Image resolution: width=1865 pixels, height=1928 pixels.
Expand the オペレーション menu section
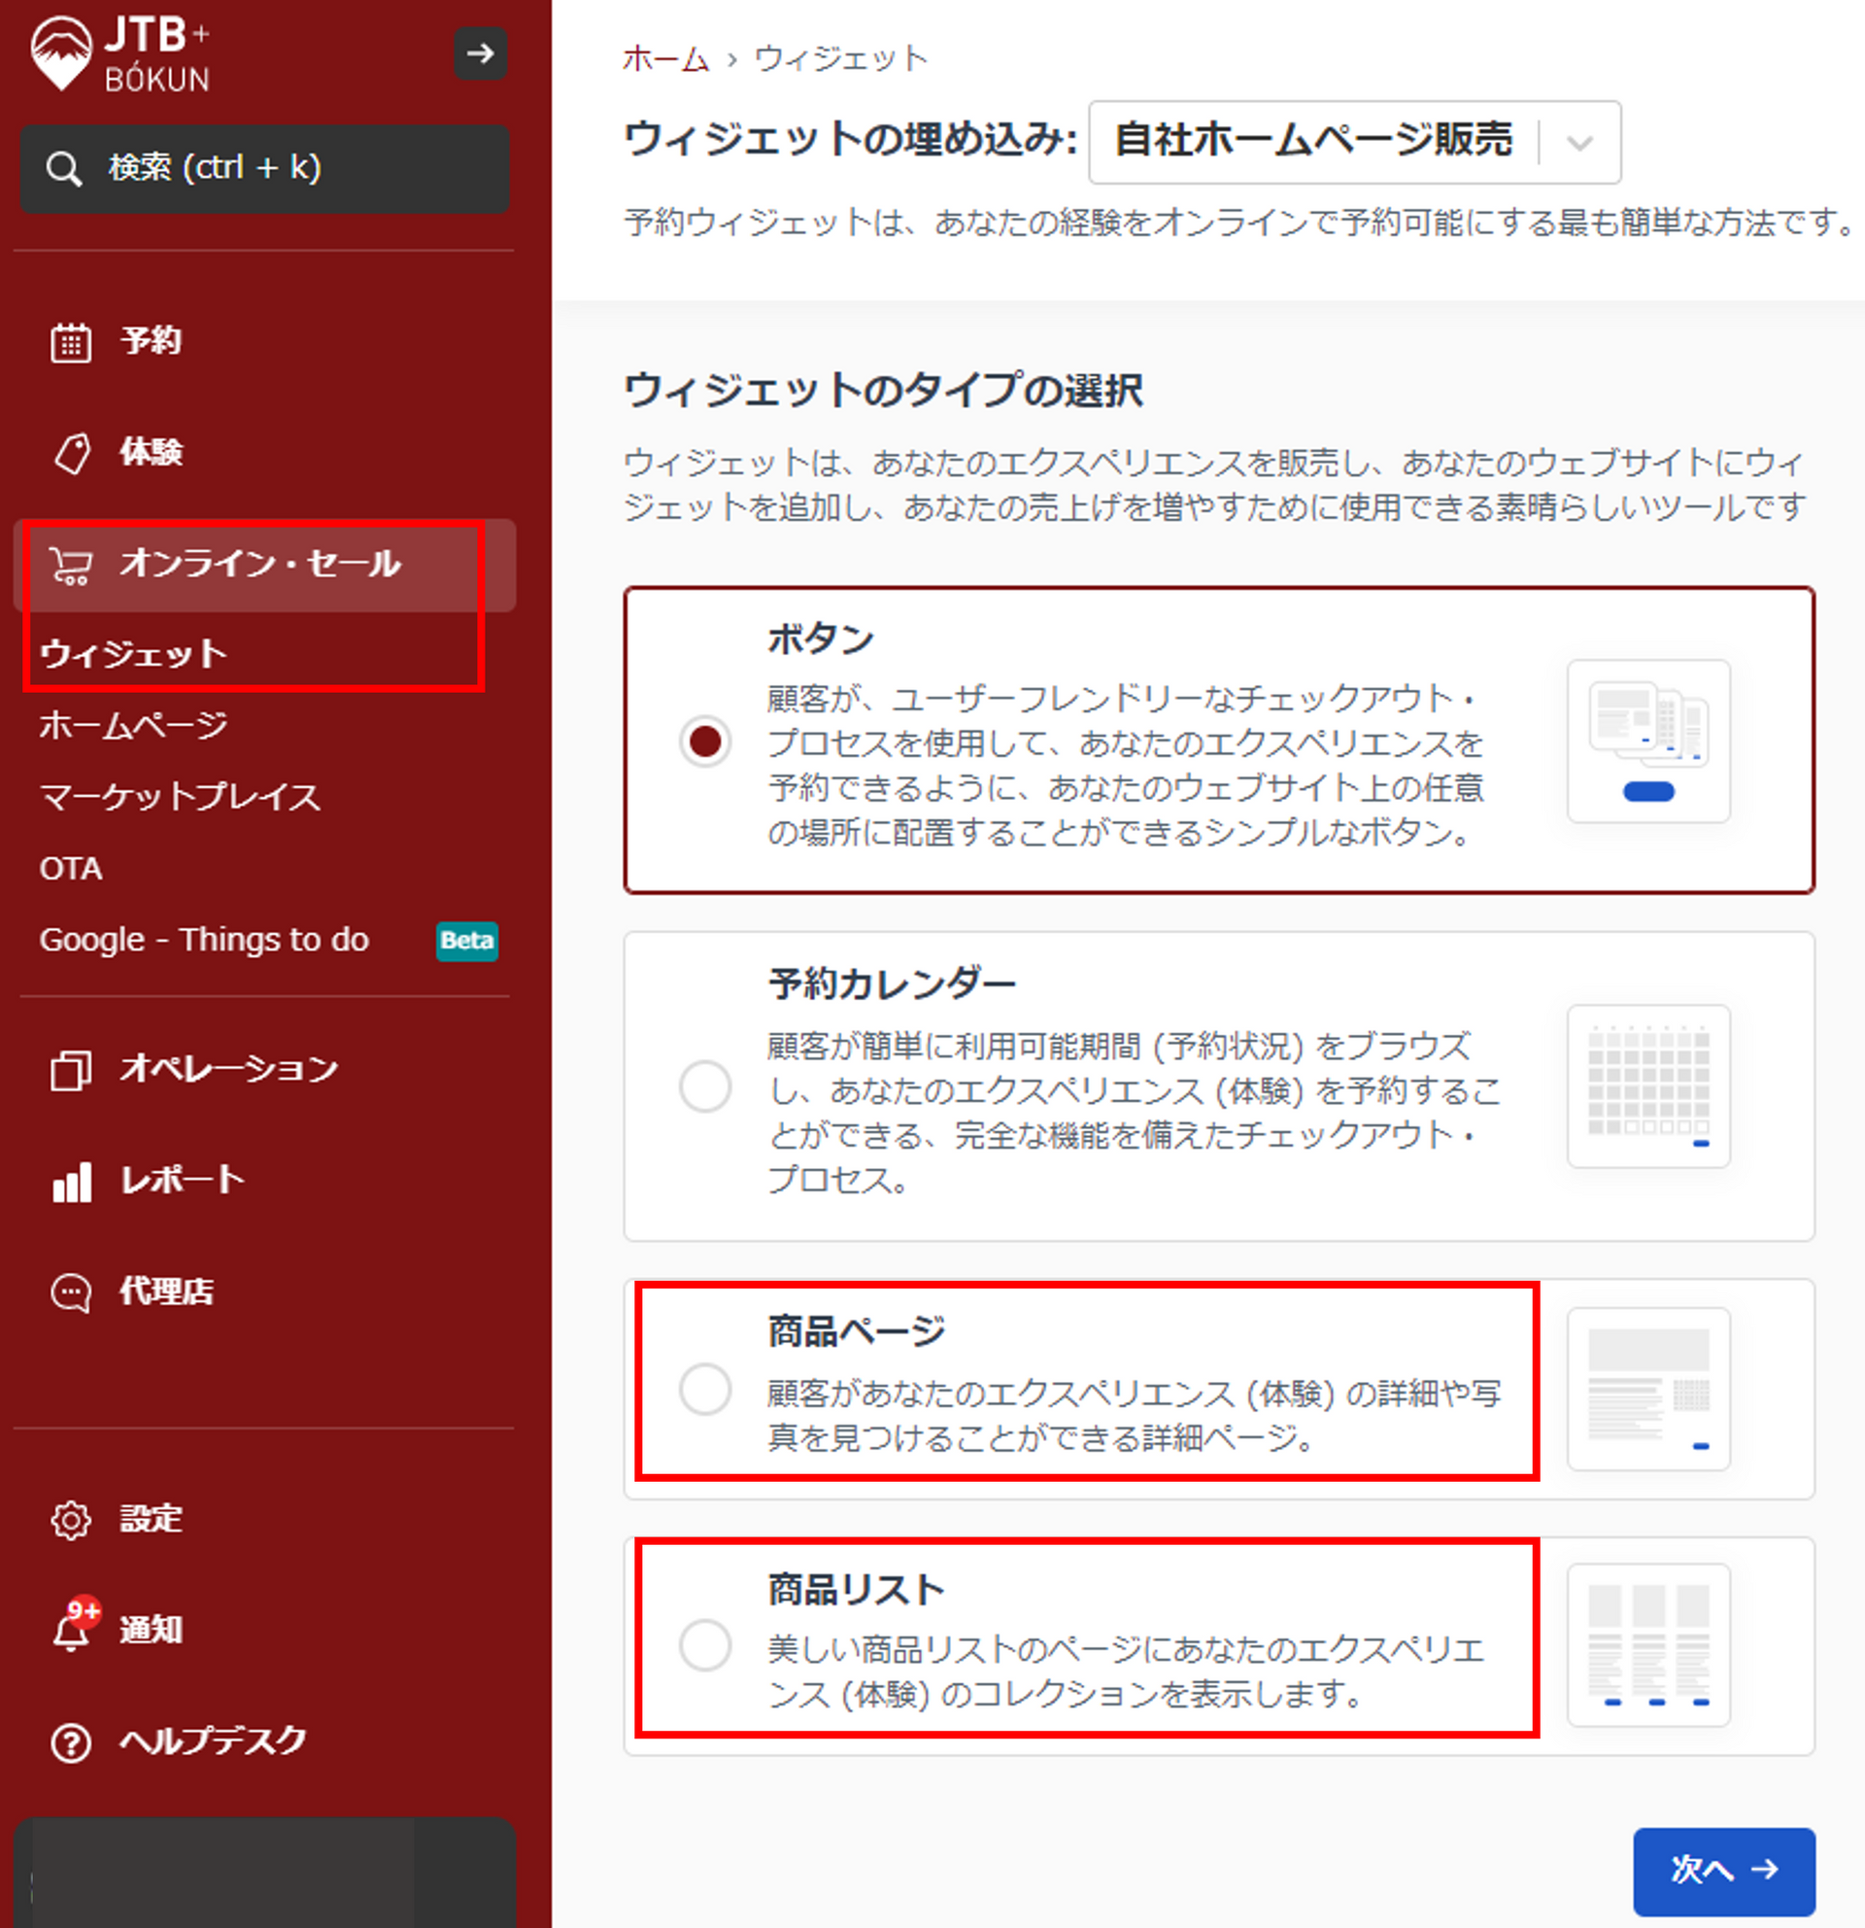coord(228,1069)
